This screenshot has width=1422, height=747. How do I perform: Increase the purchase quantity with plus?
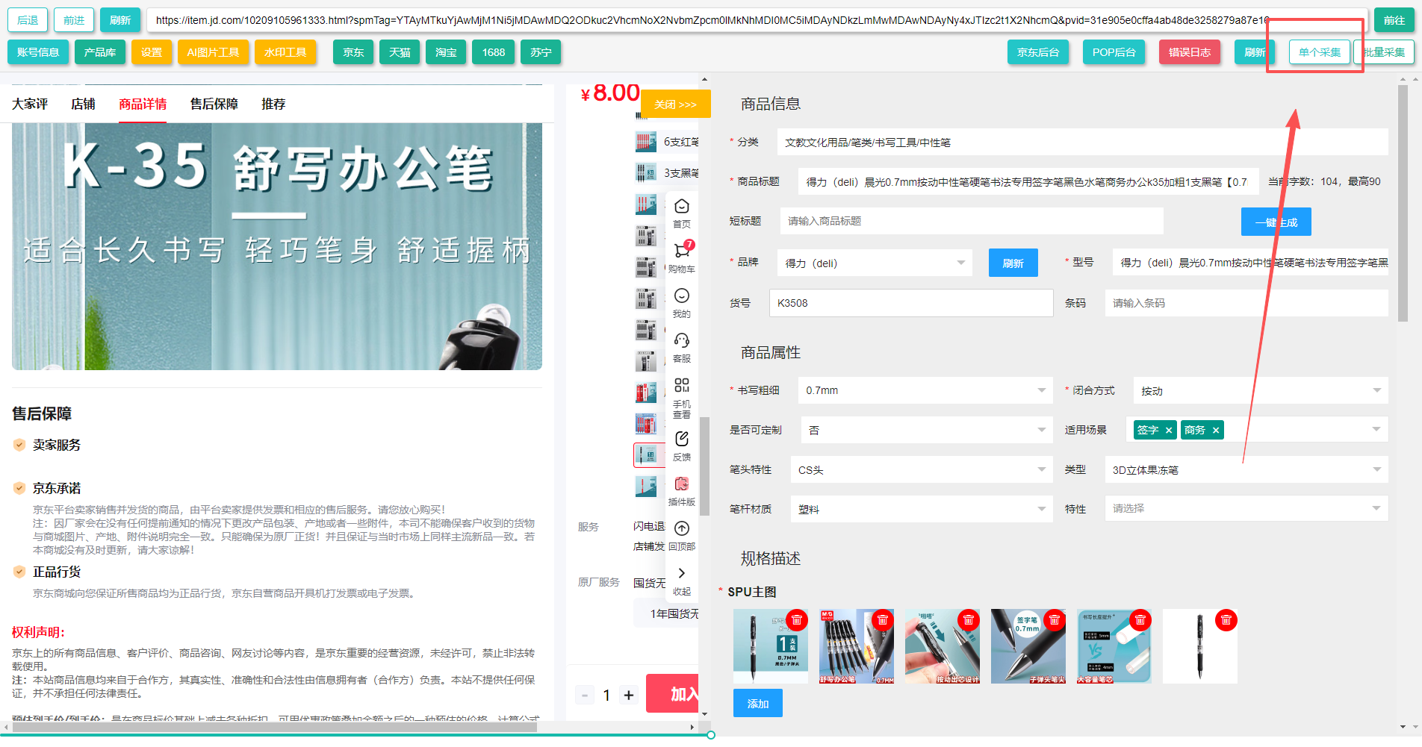pos(629,695)
